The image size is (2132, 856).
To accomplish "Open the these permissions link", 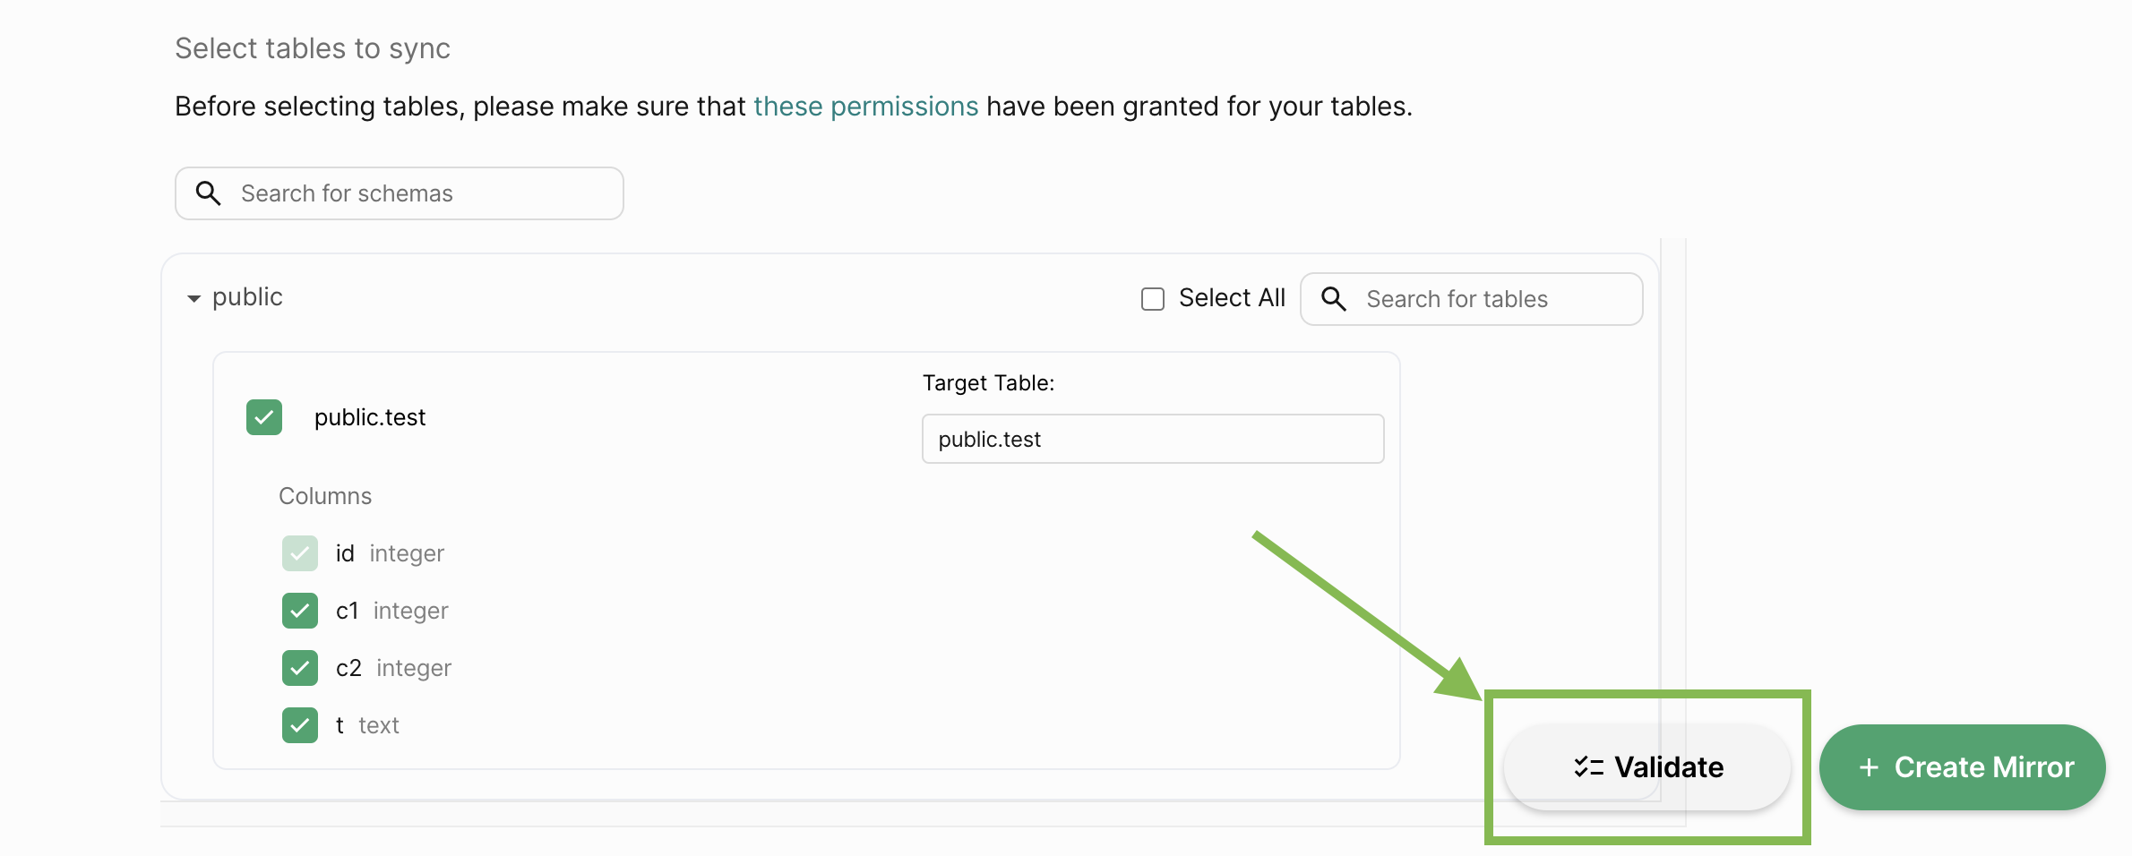I will [865, 107].
